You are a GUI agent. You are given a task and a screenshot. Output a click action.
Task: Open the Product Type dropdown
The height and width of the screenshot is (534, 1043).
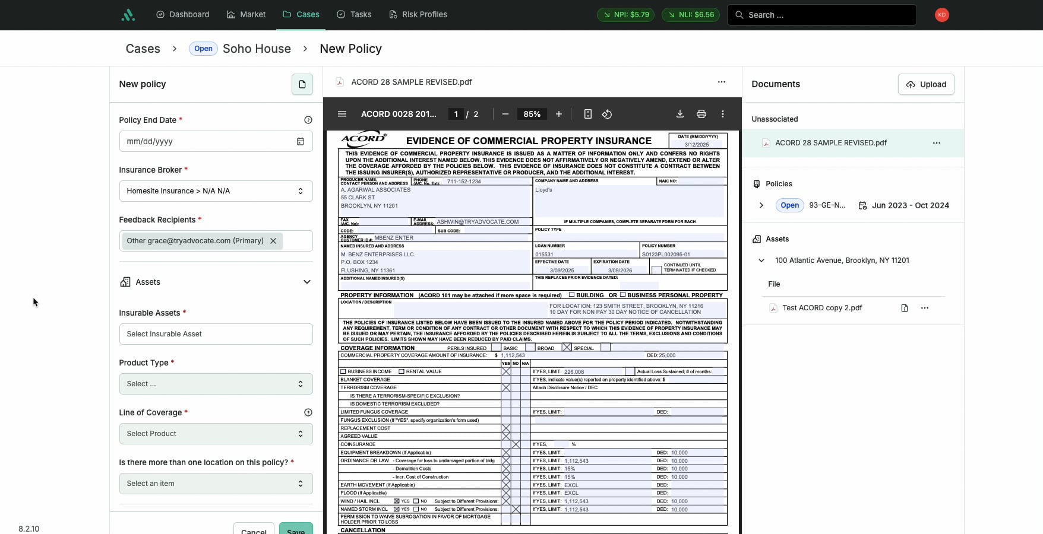215,384
